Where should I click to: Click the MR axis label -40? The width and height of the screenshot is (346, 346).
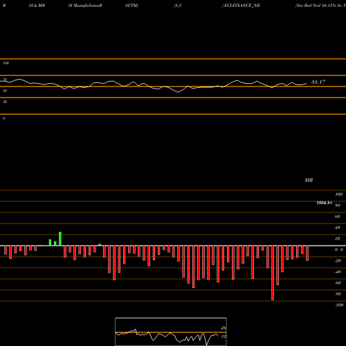point(338,272)
